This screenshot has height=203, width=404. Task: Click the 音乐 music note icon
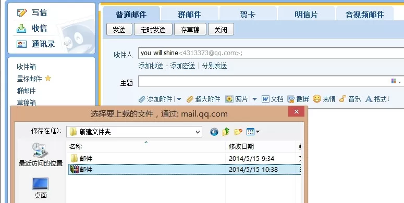[342, 98]
